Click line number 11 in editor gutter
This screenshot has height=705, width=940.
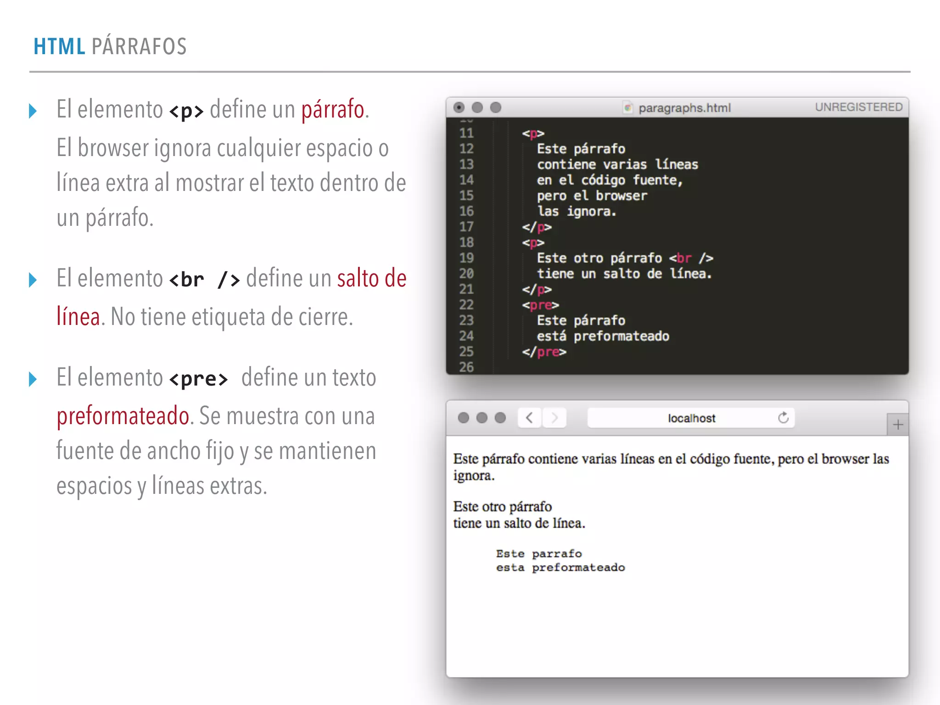pyautogui.click(x=466, y=133)
